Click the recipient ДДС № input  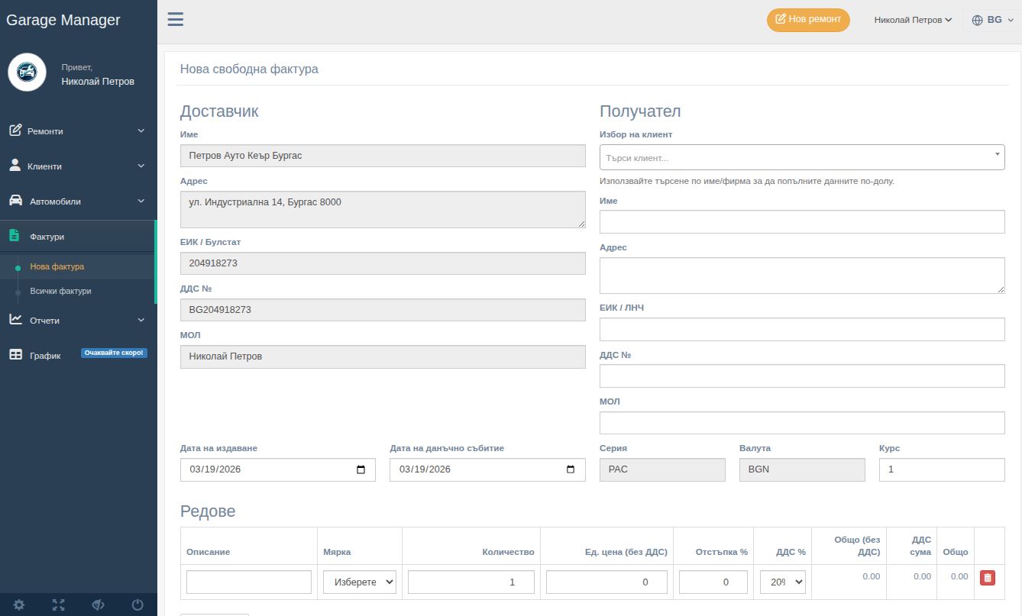(802, 376)
